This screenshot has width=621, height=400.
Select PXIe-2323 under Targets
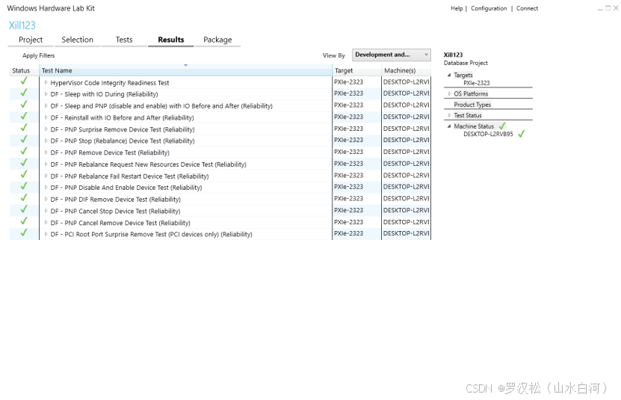[477, 83]
